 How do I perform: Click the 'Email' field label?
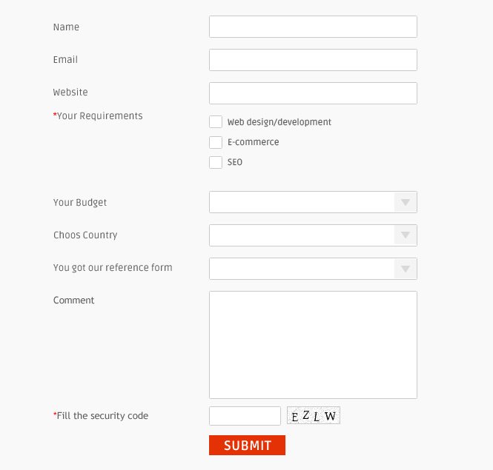click(65, 60)
